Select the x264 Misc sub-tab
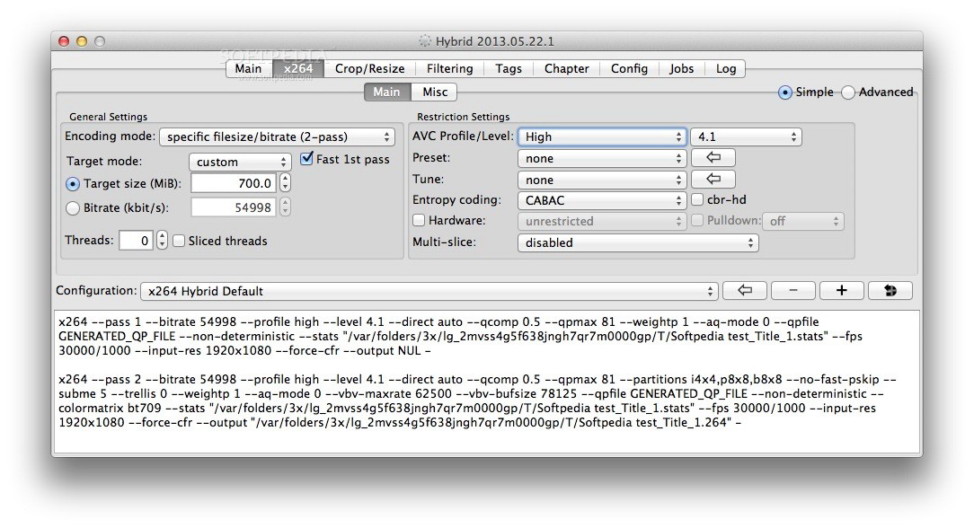The height and width of the screenshot is (528, 974). coord(435,92)
